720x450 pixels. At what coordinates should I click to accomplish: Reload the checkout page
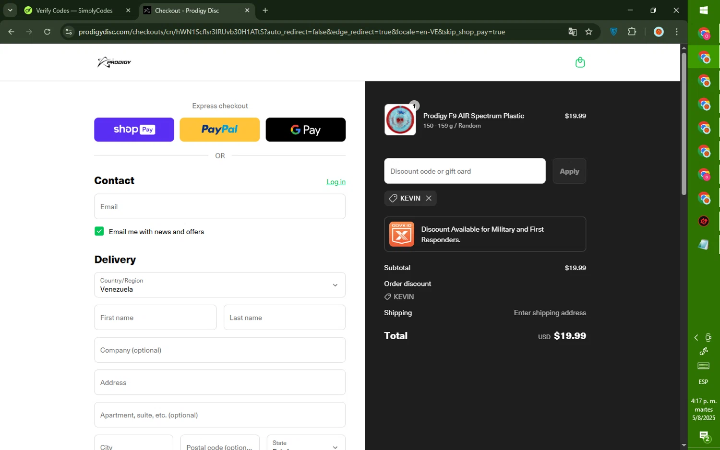pyautogui.click(x=47, y=32)
